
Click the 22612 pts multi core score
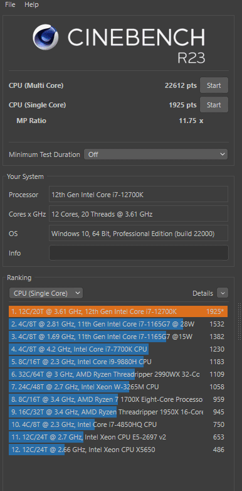click(181, 85)
